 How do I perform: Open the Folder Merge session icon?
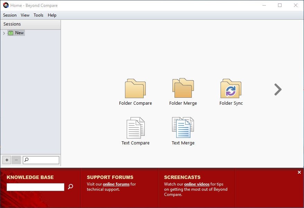[183, 89]
